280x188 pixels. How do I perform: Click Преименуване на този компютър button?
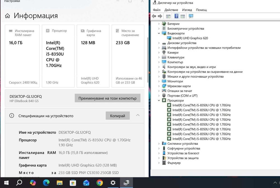(x=108, y=98)
